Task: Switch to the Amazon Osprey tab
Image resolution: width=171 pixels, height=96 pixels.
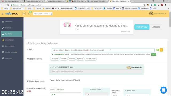Action: [33, 1]
